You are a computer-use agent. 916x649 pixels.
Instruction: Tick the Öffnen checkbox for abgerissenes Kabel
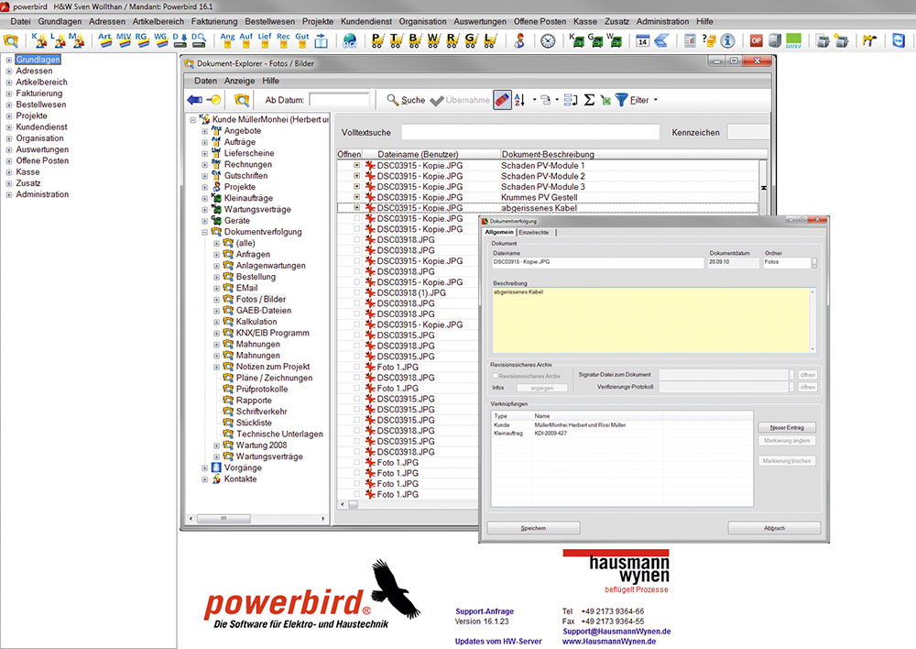click(356, 207)
